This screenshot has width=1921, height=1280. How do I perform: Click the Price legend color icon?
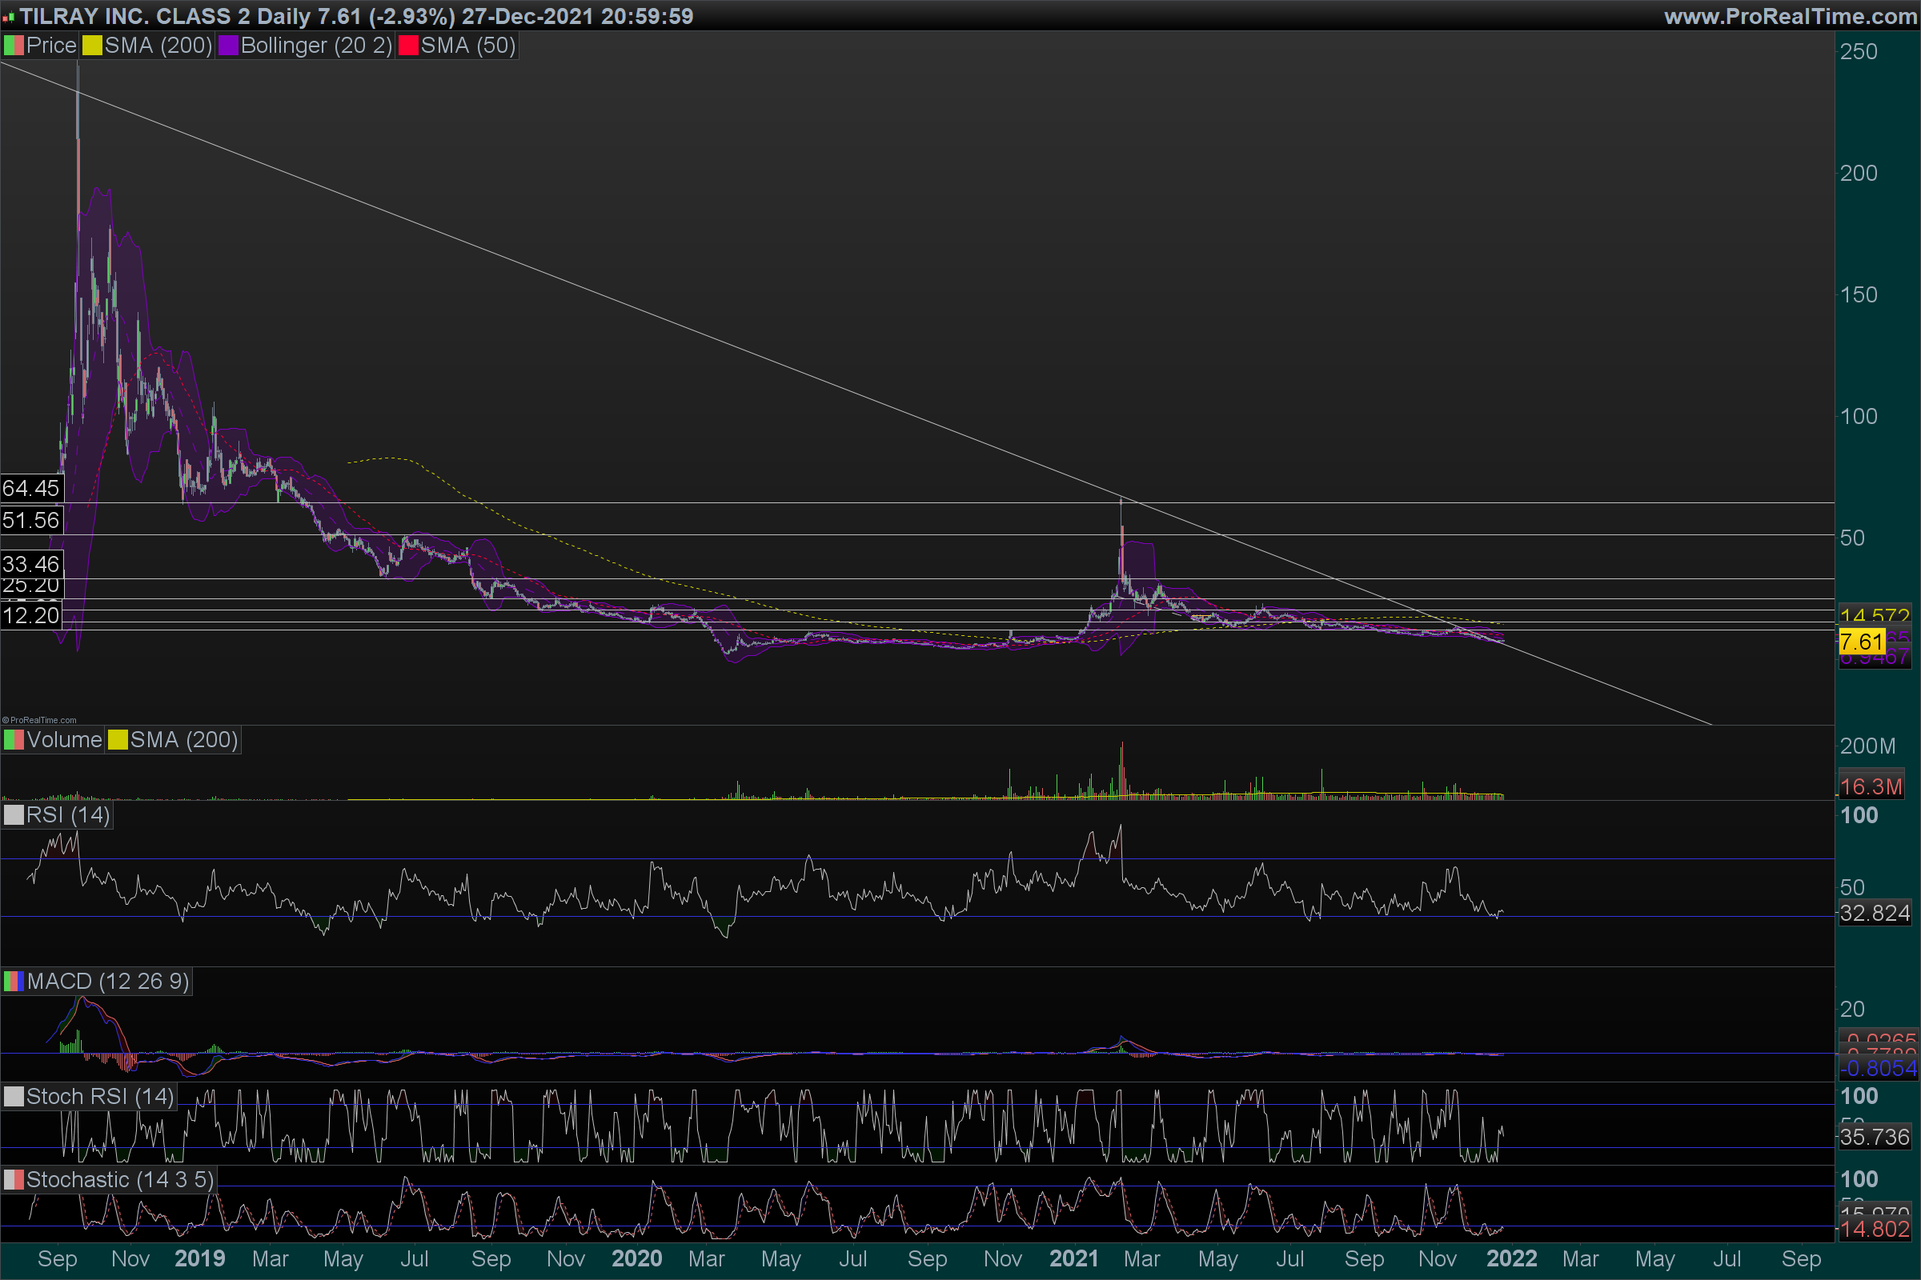13,46
